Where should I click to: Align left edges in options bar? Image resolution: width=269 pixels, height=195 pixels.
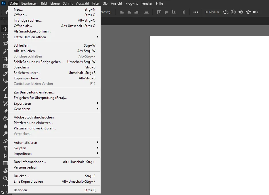tap(122, 12)
